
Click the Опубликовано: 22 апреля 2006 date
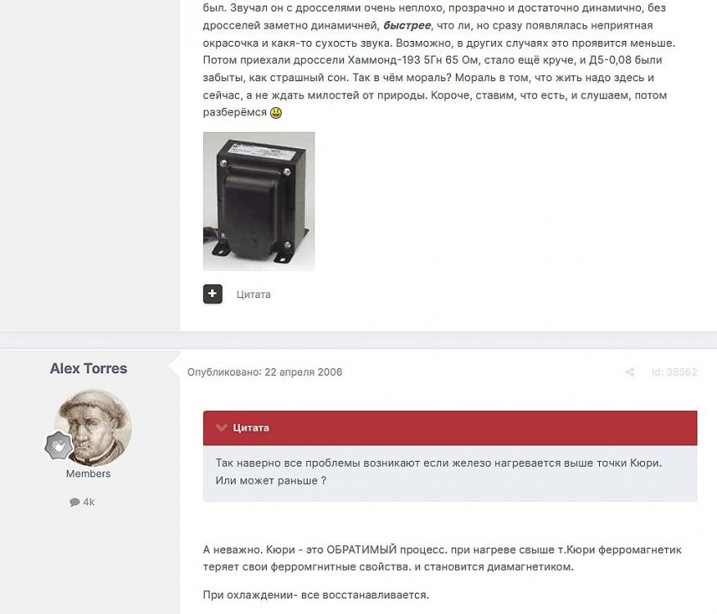point(264,372)
